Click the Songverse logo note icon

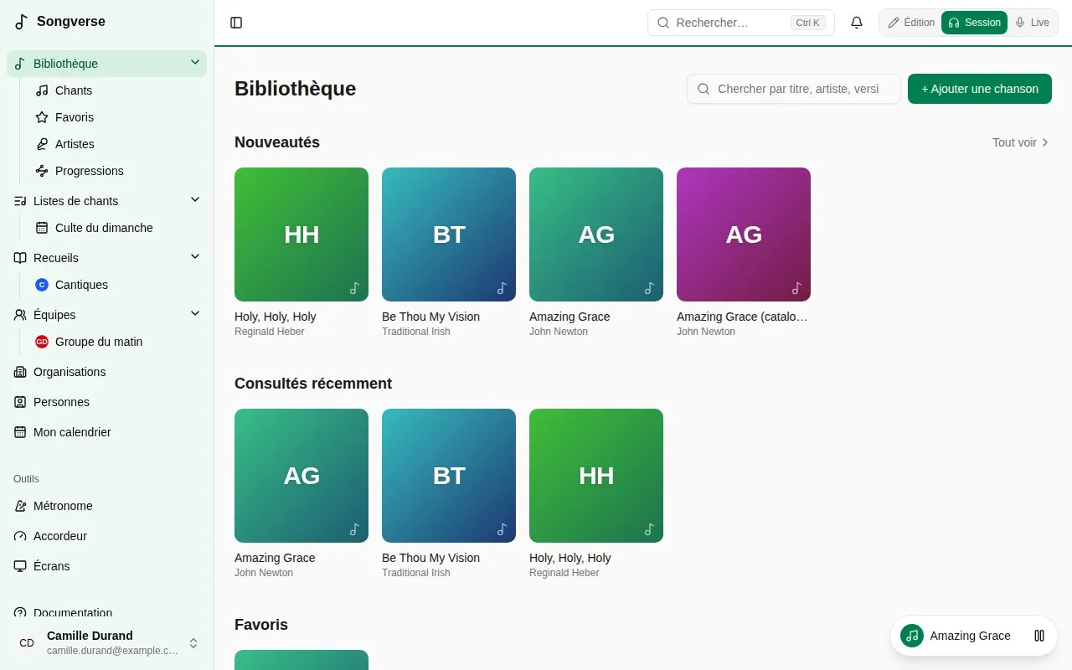(x=22, y=22)
